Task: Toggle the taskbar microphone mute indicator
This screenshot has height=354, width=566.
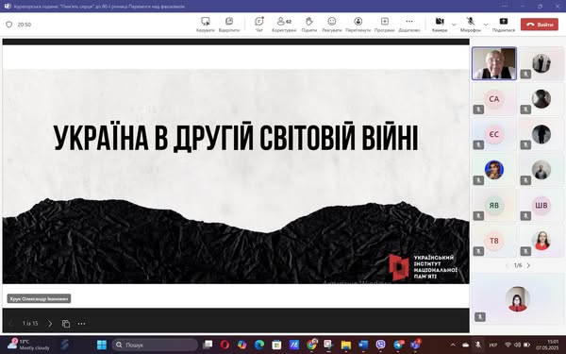Action: coord(478,345)
